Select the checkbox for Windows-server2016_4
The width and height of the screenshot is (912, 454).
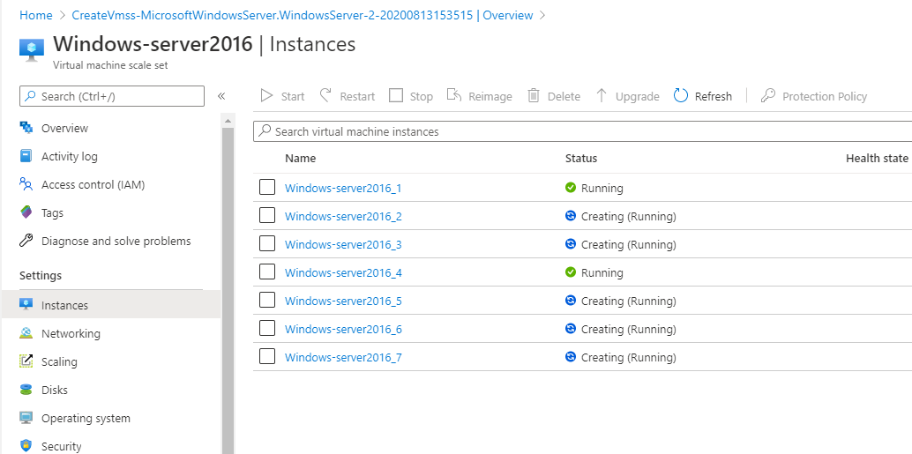click(x=267, y=272)
